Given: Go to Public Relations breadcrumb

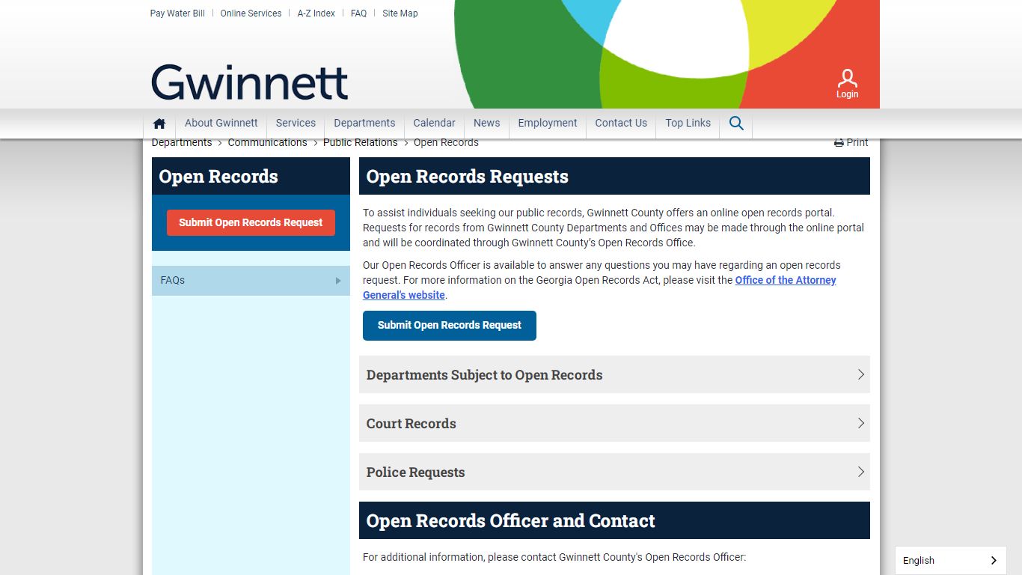Looking at the screenshot, I should point(361,142).
